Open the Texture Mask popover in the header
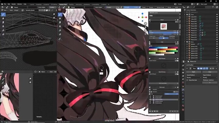The image size is (219, 123). [161, 7]
